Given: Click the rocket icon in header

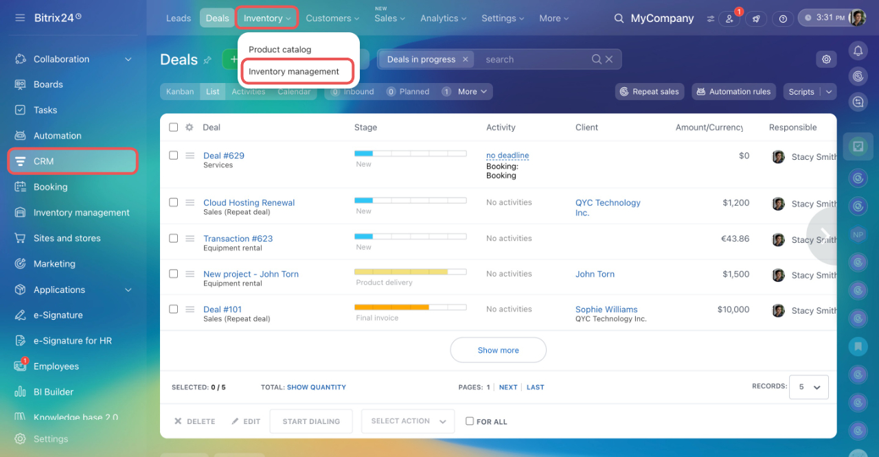Looking at the screenshot, I should 756,19.
